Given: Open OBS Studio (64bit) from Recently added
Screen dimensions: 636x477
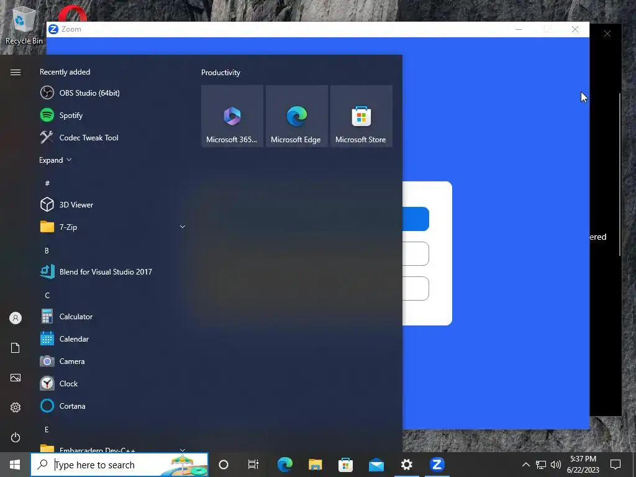Looking at the screenshot, I should [113, 93].
